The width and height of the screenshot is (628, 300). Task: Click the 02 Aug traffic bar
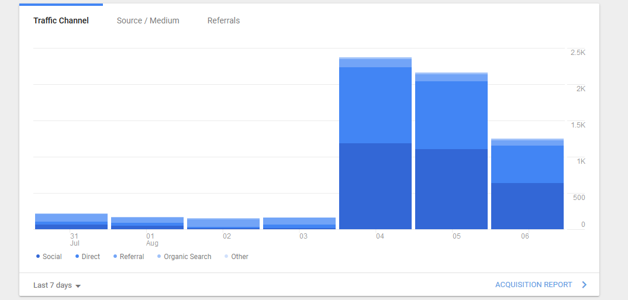pos(223,224)
